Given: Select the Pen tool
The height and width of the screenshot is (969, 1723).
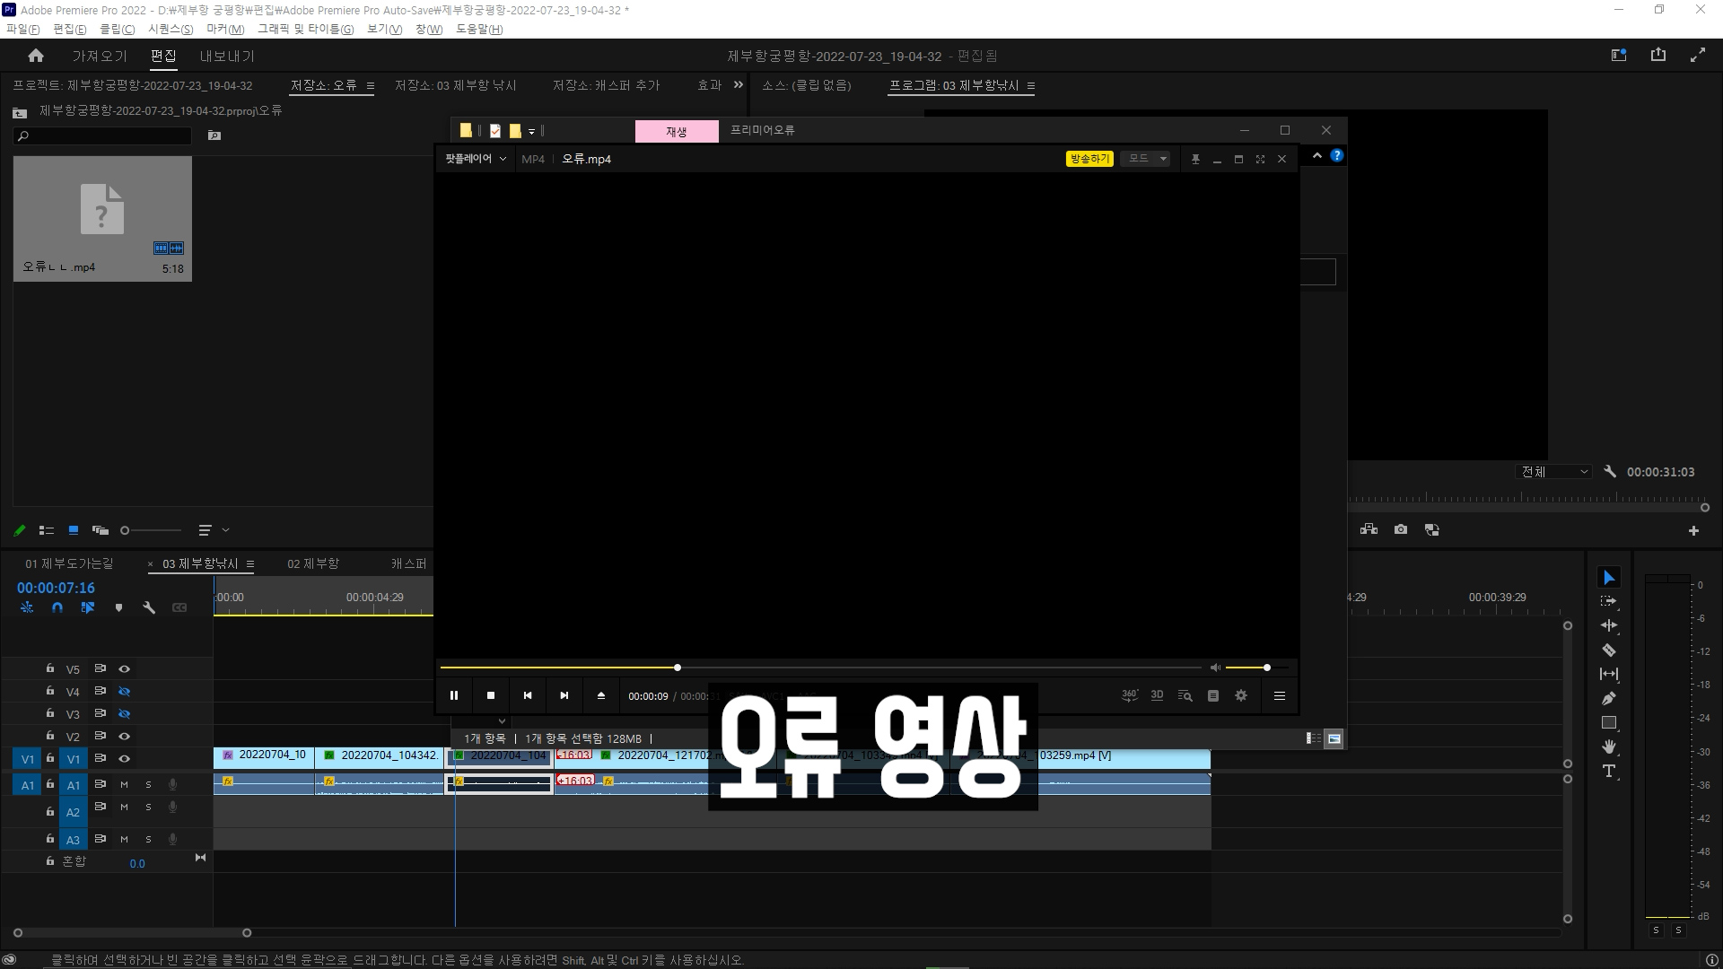Looking at the screenshot, I should (1608, 698).
